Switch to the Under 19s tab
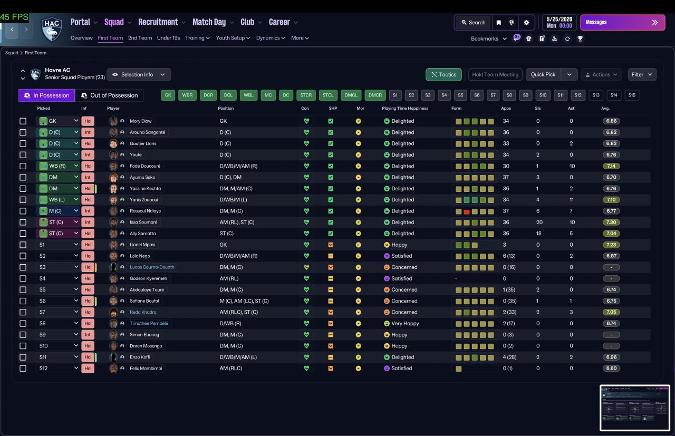This screenshot has height=436, width=675. (168, 38)
